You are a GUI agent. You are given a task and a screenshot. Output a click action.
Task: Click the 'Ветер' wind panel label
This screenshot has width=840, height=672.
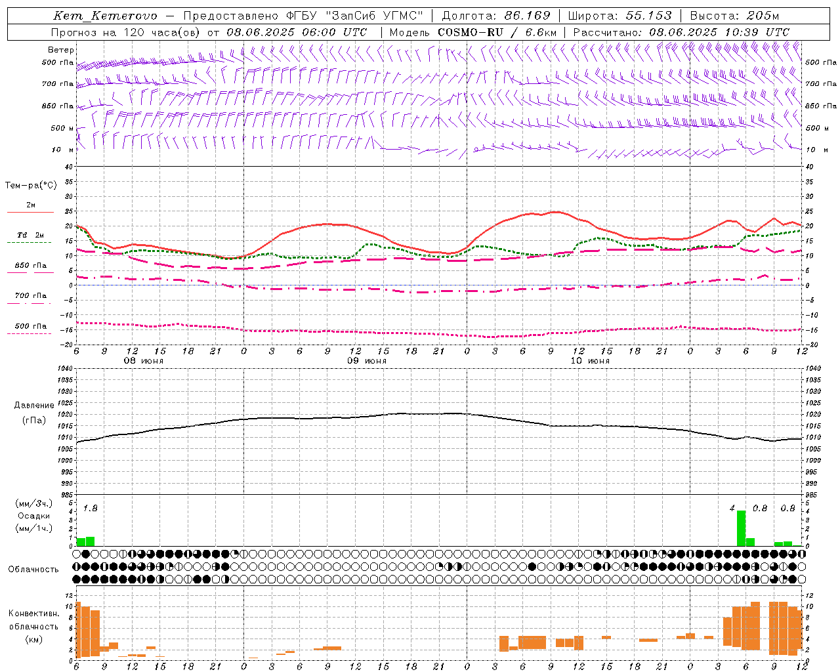[61, 50]
